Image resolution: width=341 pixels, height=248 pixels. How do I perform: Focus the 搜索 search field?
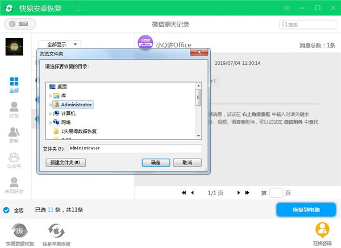[x=309, y=24]
